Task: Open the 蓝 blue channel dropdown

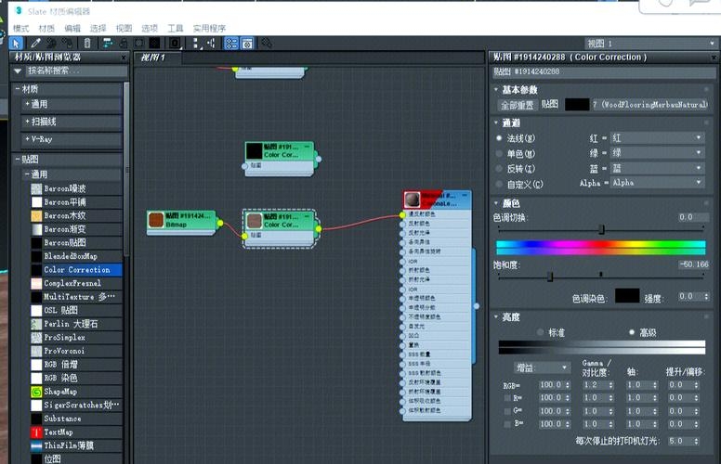Action: pos(658,168)
